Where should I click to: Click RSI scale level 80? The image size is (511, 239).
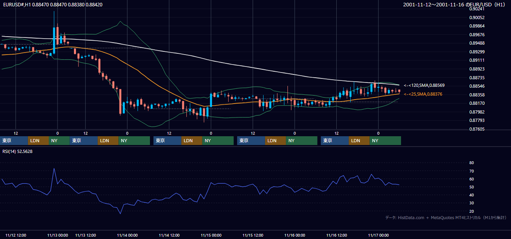pyautogui.click(x=472, y=163)
